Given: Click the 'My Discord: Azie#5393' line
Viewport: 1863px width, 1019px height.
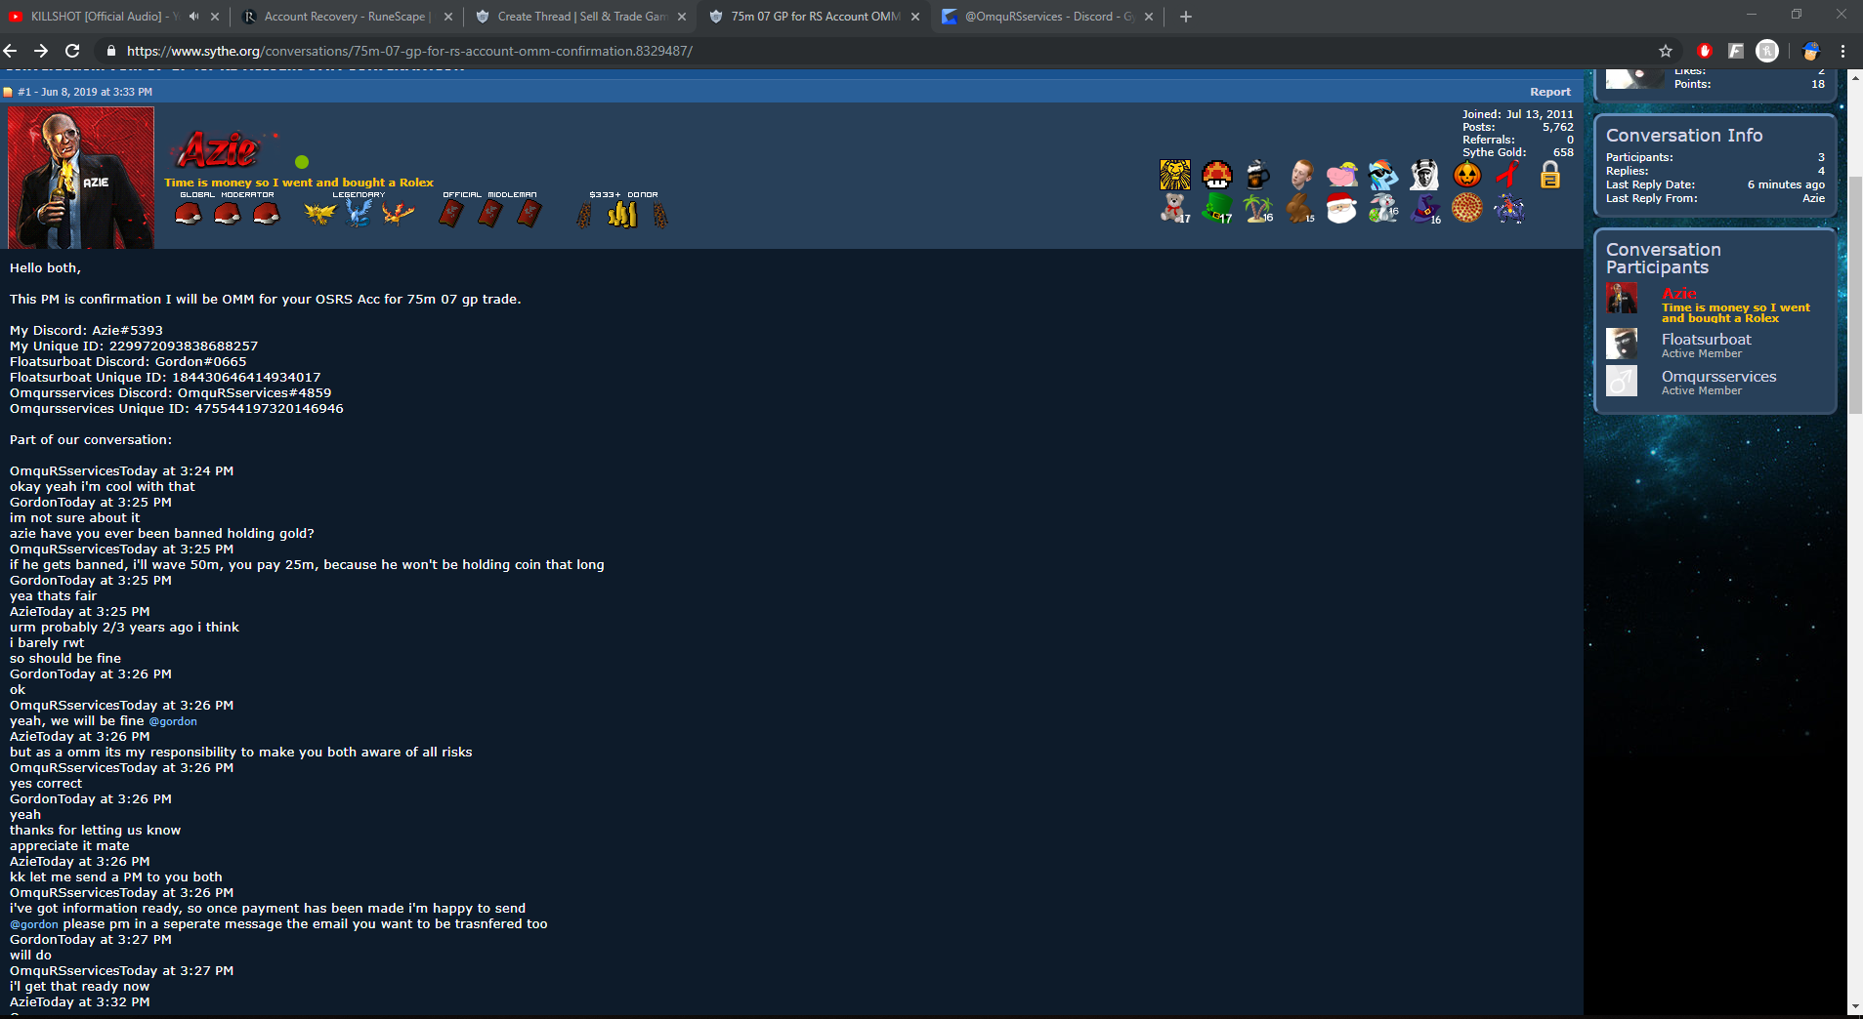Looking at the screenshot, I should 86,331.
